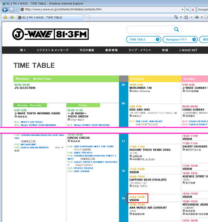Expand the address bar history dropdown arrow
Image resolution: width=208 pixels, height=222 pixels.
(x=183, y=10)
